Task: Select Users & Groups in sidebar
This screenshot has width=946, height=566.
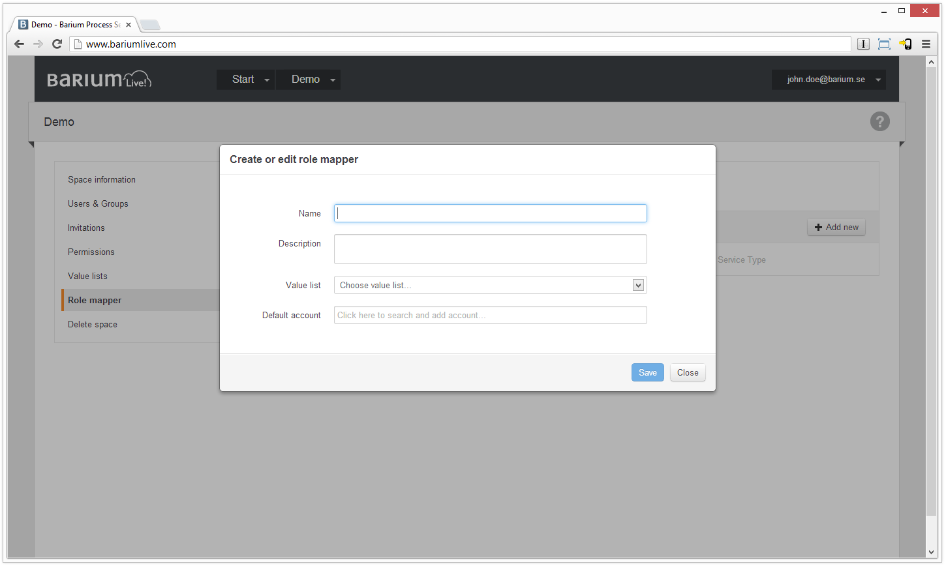Action: 98,204
